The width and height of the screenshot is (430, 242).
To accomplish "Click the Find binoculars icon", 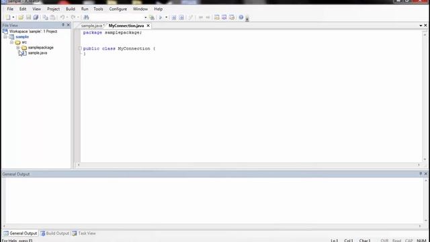I will (86, 17).
